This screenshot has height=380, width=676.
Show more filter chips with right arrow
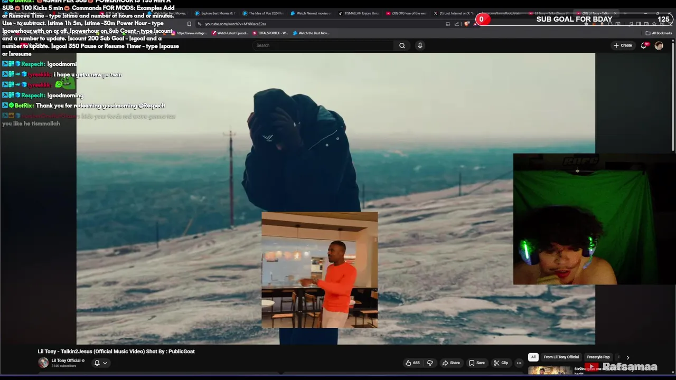628,357
